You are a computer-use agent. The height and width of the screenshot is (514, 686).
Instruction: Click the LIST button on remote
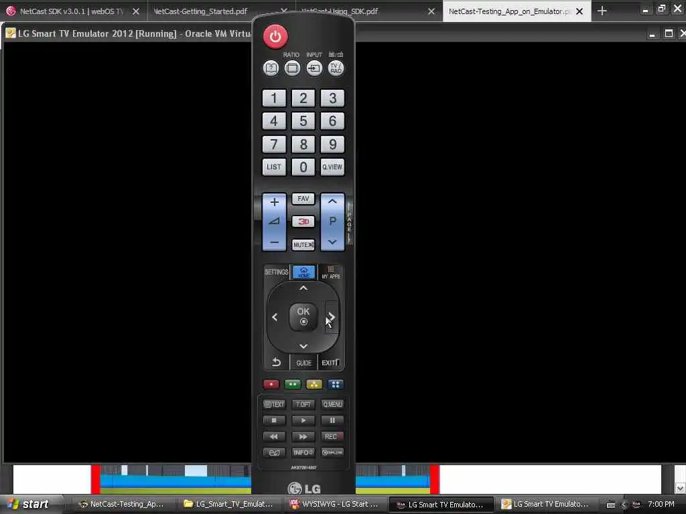pos(274,167)
